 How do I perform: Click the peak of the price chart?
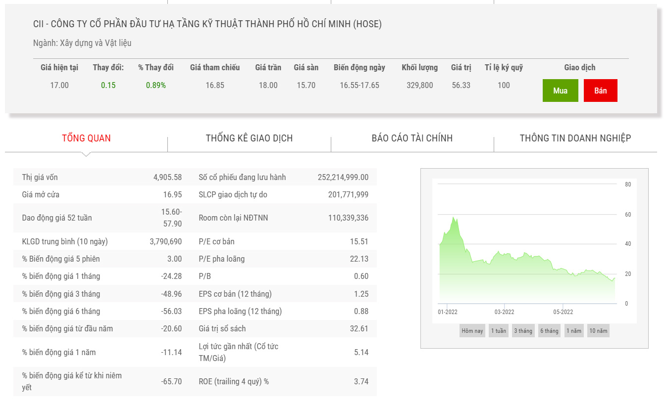click(453, 218)
